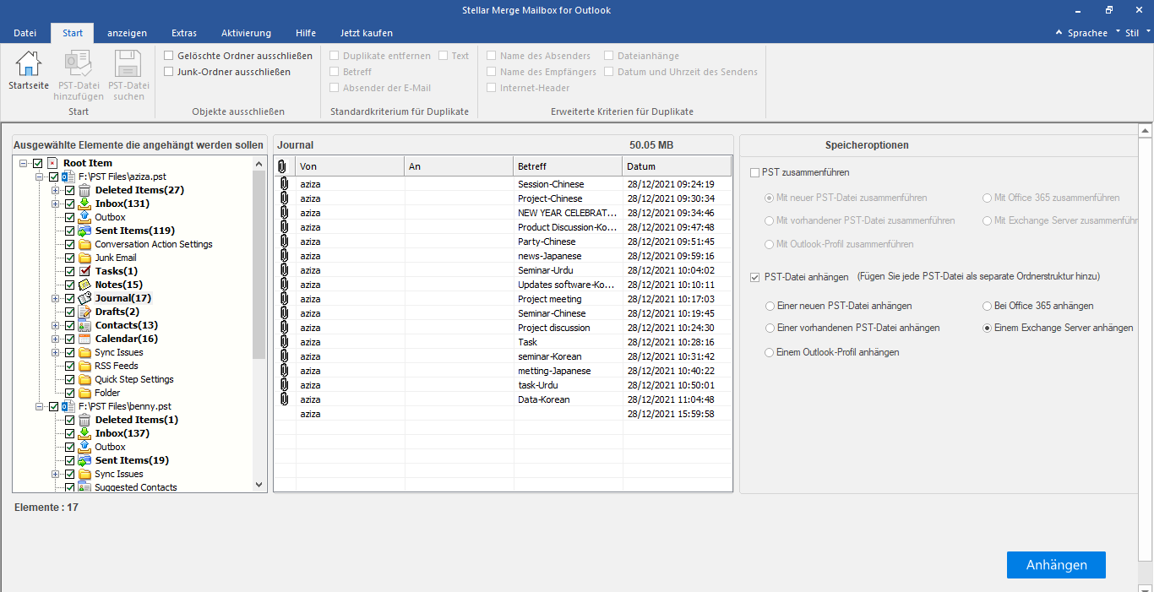This screenshot has width=1154, height=592.
Task: Sort by the An column header
Action: click(459, 166)
